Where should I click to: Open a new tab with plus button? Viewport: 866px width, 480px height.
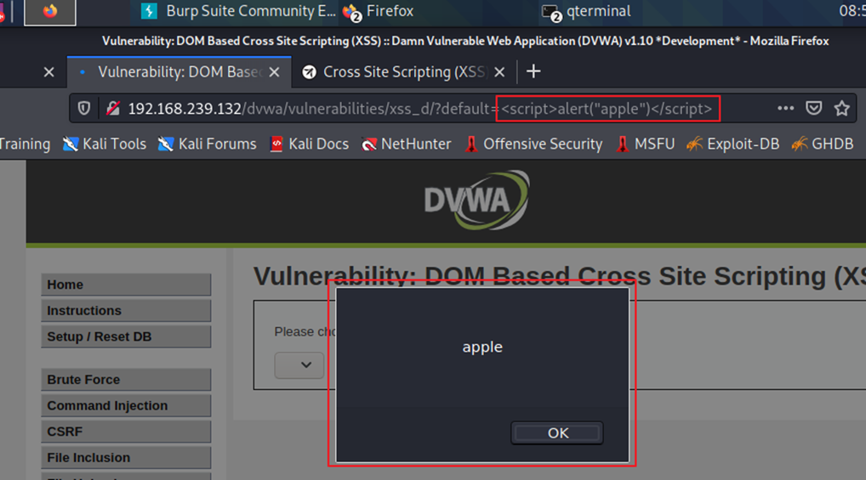coord(533,71)
